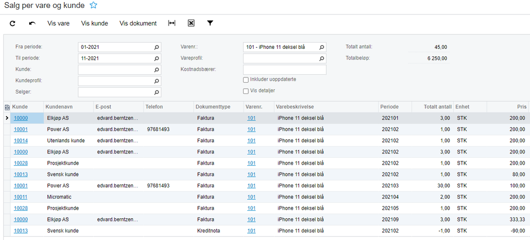Screen dimensions: 530x240
Task: Click the Varenr. field showing iPhone 11 deksel
Action: point(284,47)
